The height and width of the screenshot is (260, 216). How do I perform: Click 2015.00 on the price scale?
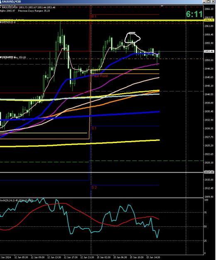coord(209,180)
